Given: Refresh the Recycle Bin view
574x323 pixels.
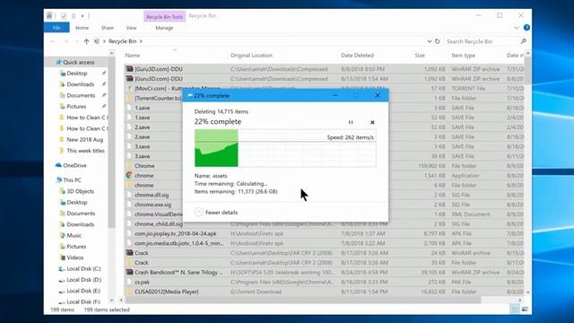Looking at the screenshot, I should tap(438, 41).
